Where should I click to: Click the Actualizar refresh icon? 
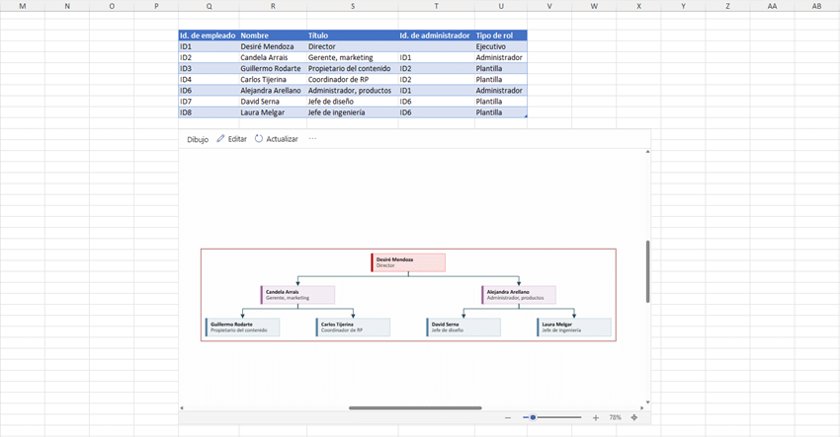[x=259, y=138]
